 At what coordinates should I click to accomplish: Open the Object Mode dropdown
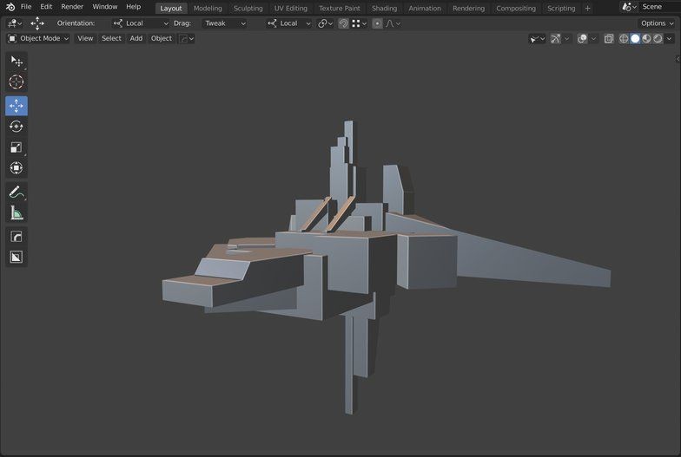[x=38, y=39]
